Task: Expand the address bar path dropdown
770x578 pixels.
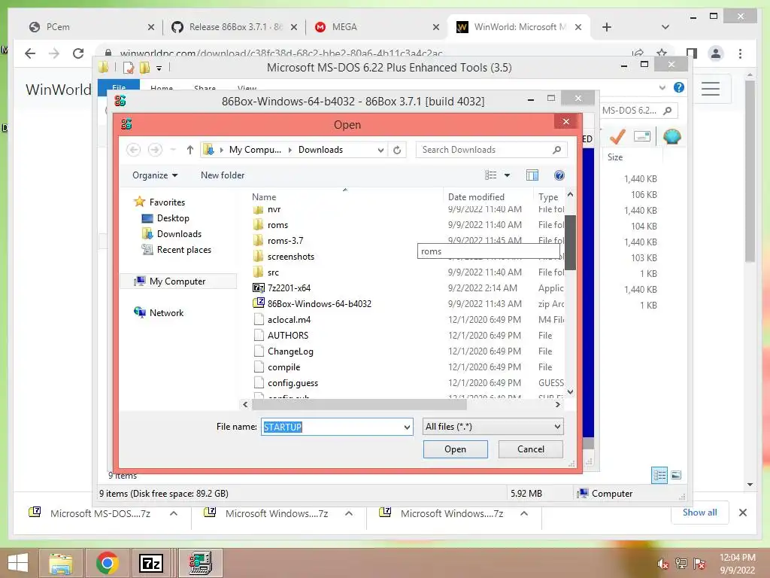Action: pyautogui.click(x=380, y=150)
